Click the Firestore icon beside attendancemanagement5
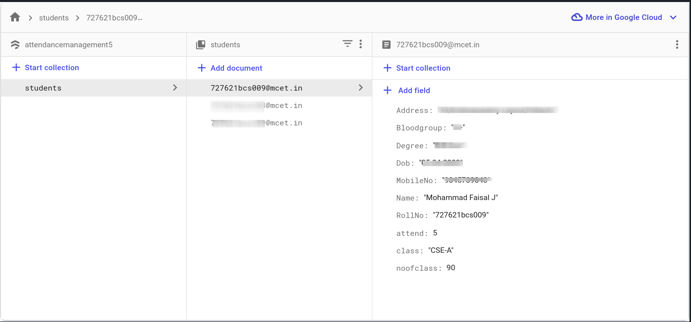691x322 pixels. tap(15, 44)
